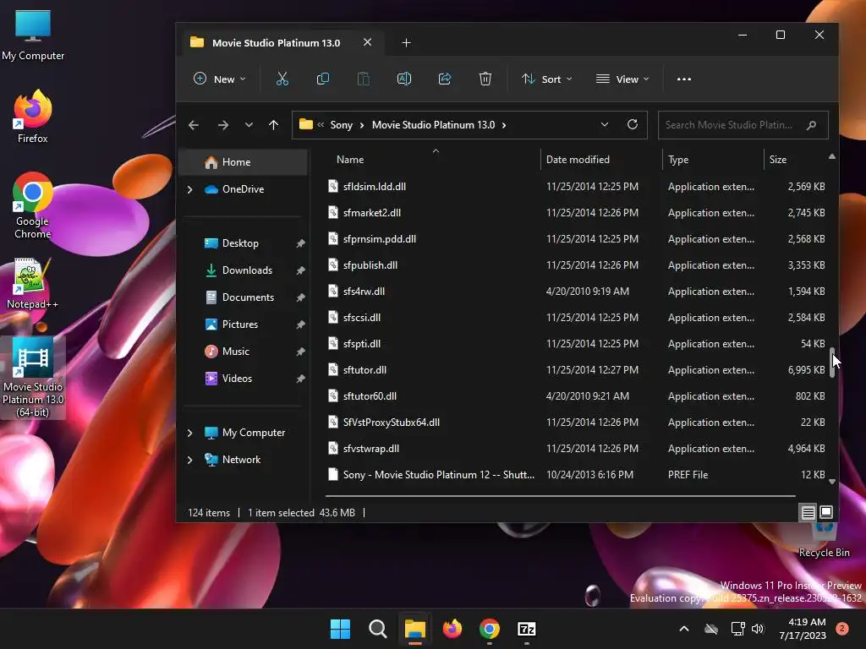Screen dimensions: 866x649
Task: Go up one folder level arrow
Action: [273, 125]
